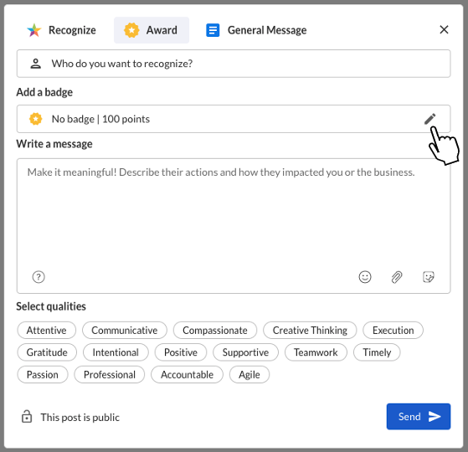Open the recipient picker field

tap(234, 64)
